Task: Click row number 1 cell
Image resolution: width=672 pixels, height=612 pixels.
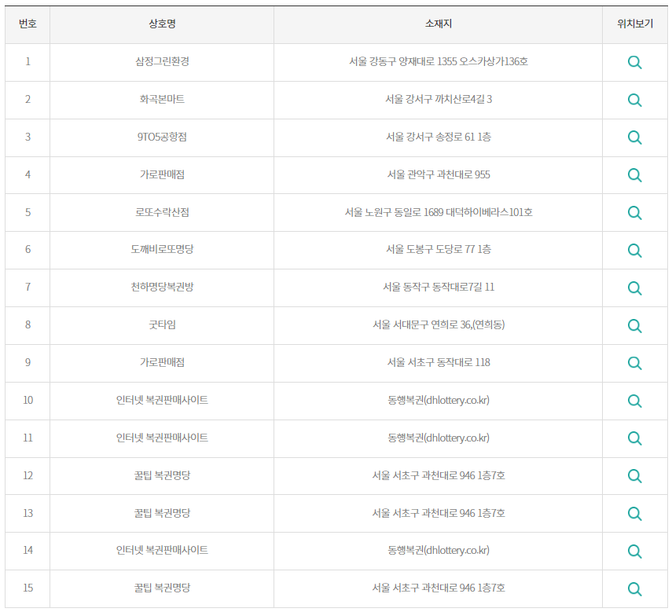Action: (x=28, y=61)
